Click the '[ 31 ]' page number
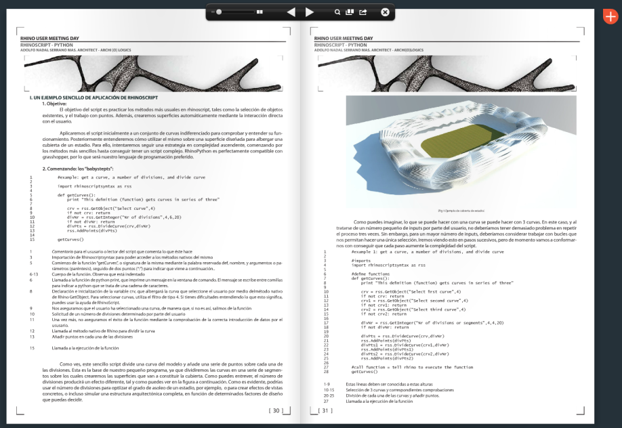622x428 pixels. coord(325,410)
